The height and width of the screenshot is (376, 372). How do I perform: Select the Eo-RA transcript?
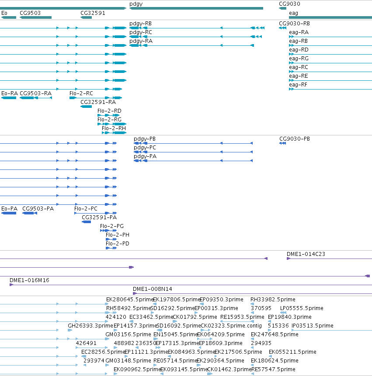coord(9,98)
